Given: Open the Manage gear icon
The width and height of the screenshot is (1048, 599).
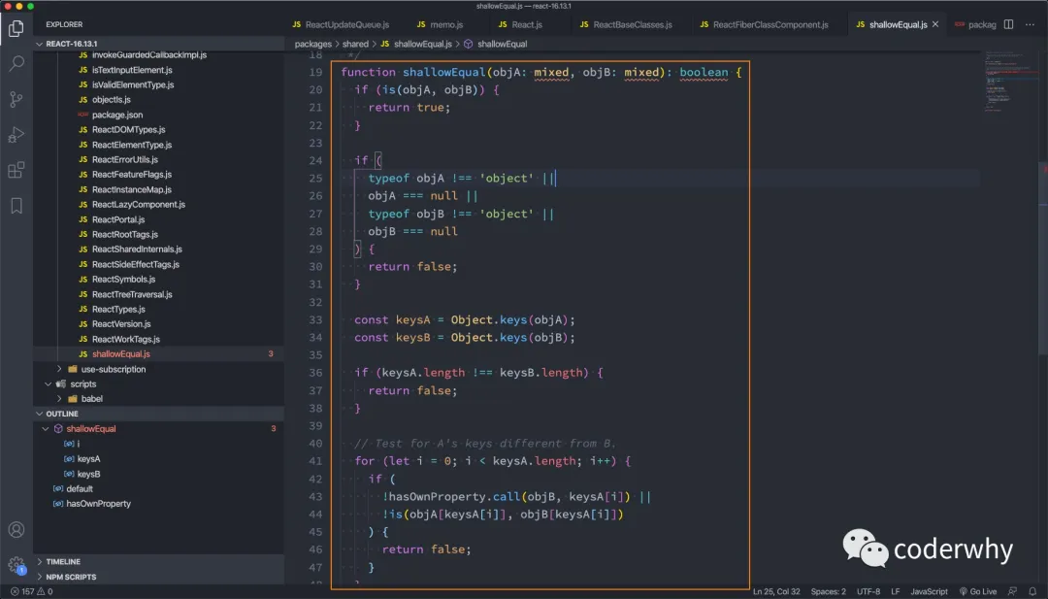Looking at the screenshot, I should coord(16,565).
